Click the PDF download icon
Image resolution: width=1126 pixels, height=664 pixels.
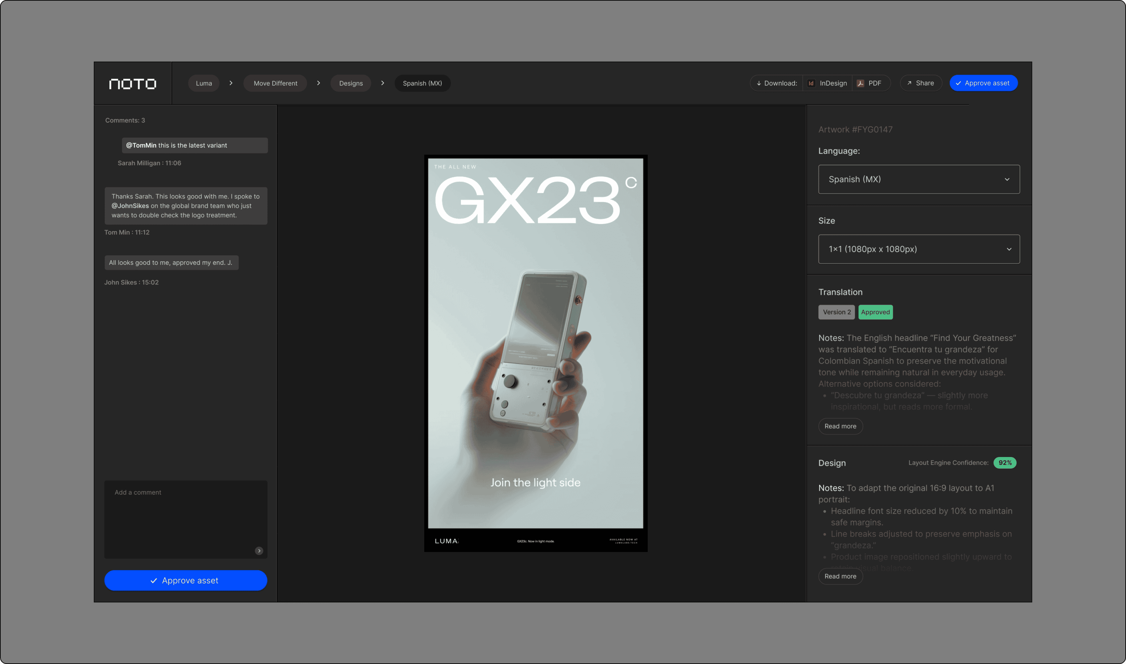[860, 83]
